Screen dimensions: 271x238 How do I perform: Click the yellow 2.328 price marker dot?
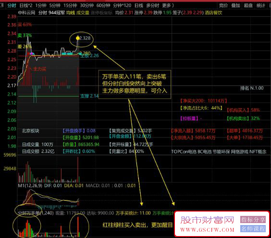coord(78,38)
